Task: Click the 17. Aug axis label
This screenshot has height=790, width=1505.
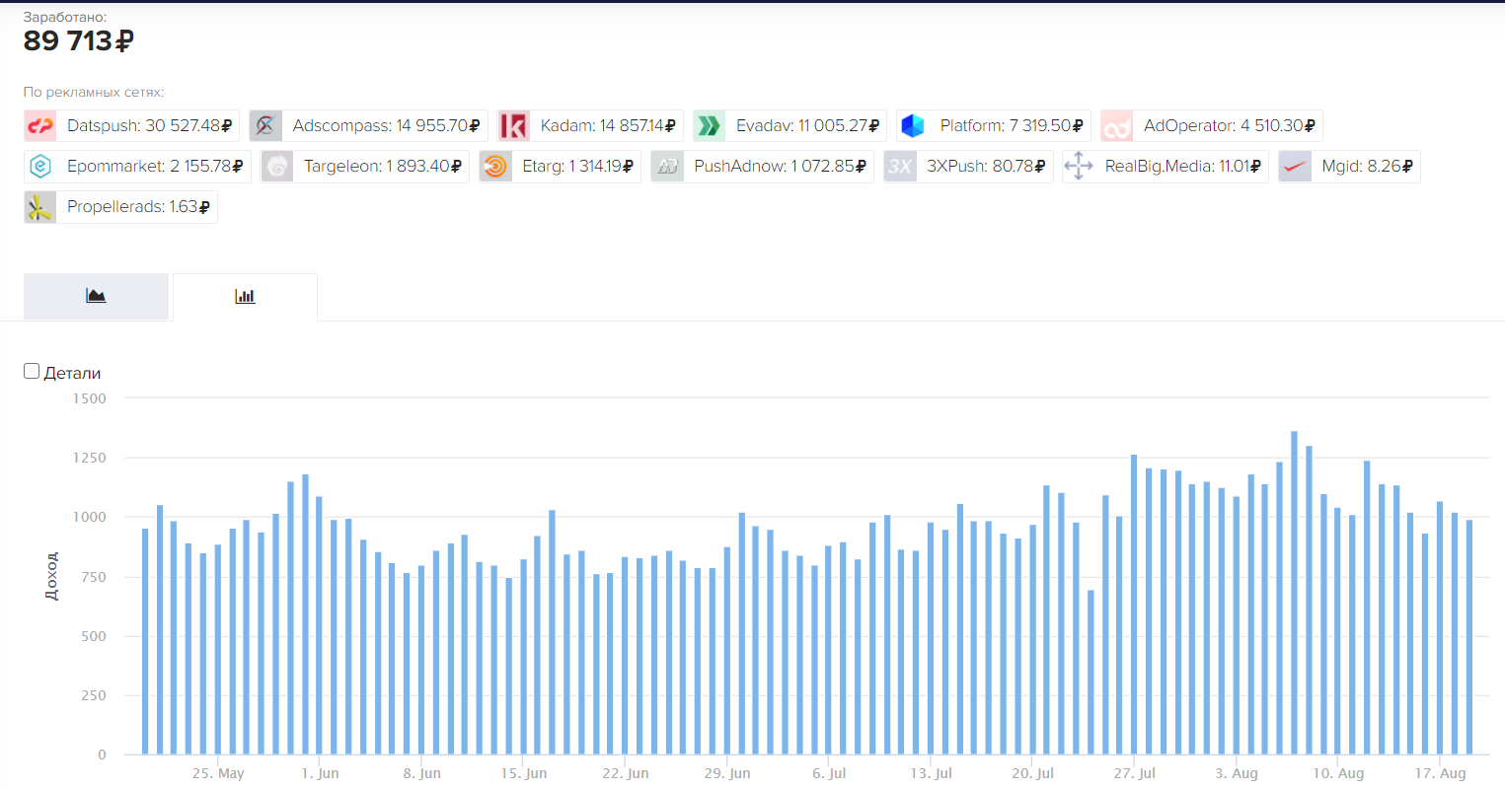Action: tap(1441, 773)
